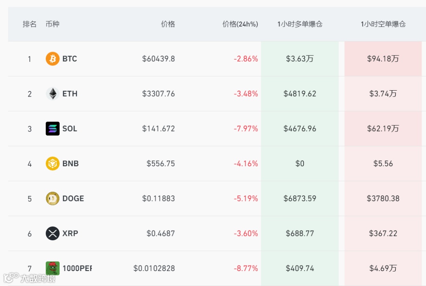Screen dimensions: 426x286
Task: Sort by the 1小时多单爆仓 column header
Action: 300,24
